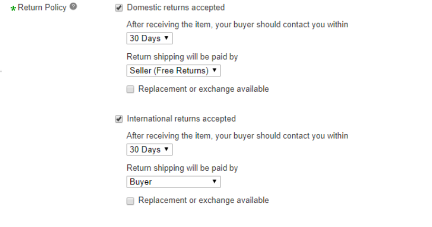Open the Seller (Free Returns) dropdown
The height and width of the screenshot is (227, 432).
point(174,71)
